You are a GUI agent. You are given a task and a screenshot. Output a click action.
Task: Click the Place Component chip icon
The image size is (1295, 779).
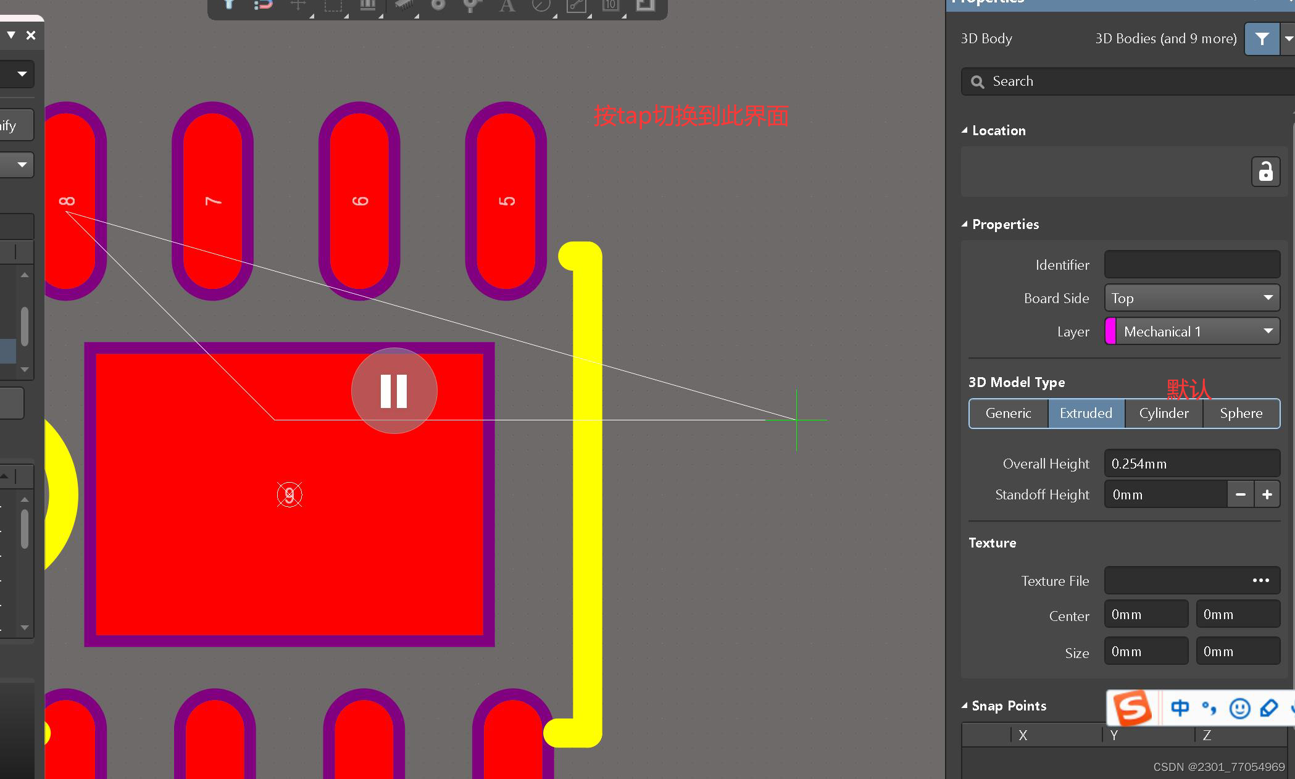[x=403, y=6]
